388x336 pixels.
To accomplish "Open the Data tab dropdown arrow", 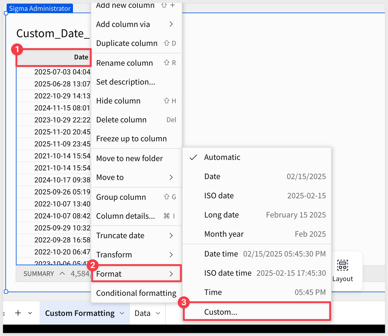I will tap(158, 313).
